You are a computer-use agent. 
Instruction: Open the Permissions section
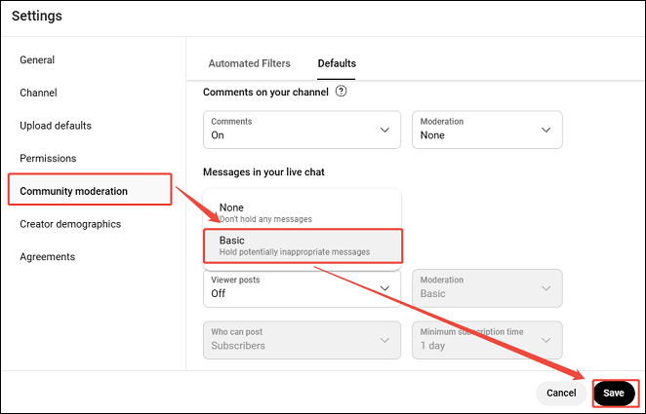pyautogui.click(x=48, y=158)
